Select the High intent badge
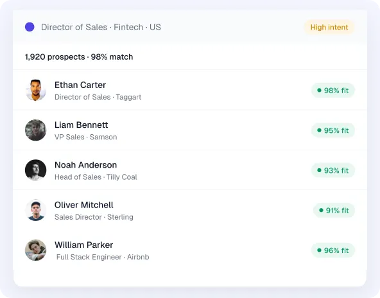The width and height of the screenshot is (380, 298). 329,27
